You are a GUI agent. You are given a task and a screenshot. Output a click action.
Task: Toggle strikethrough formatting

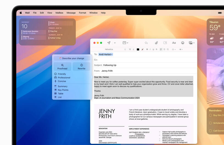click(156, 49)
